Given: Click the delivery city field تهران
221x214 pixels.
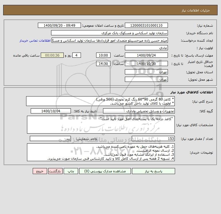Looking at the screenshot, I should (146, 79).
